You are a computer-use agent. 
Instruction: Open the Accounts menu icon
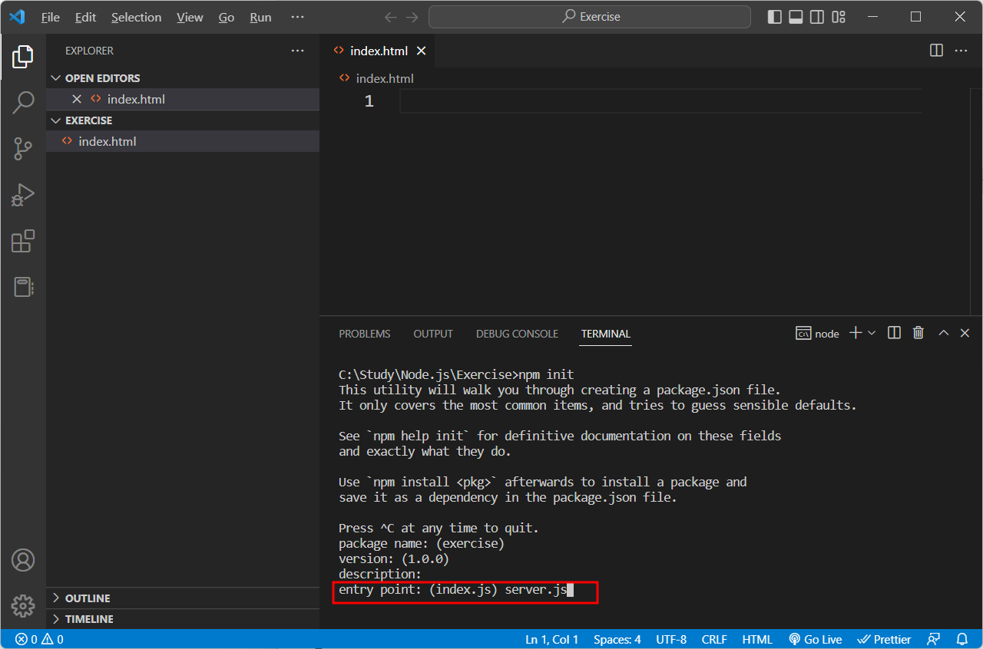pyautogui.click(x=23, y=560)
